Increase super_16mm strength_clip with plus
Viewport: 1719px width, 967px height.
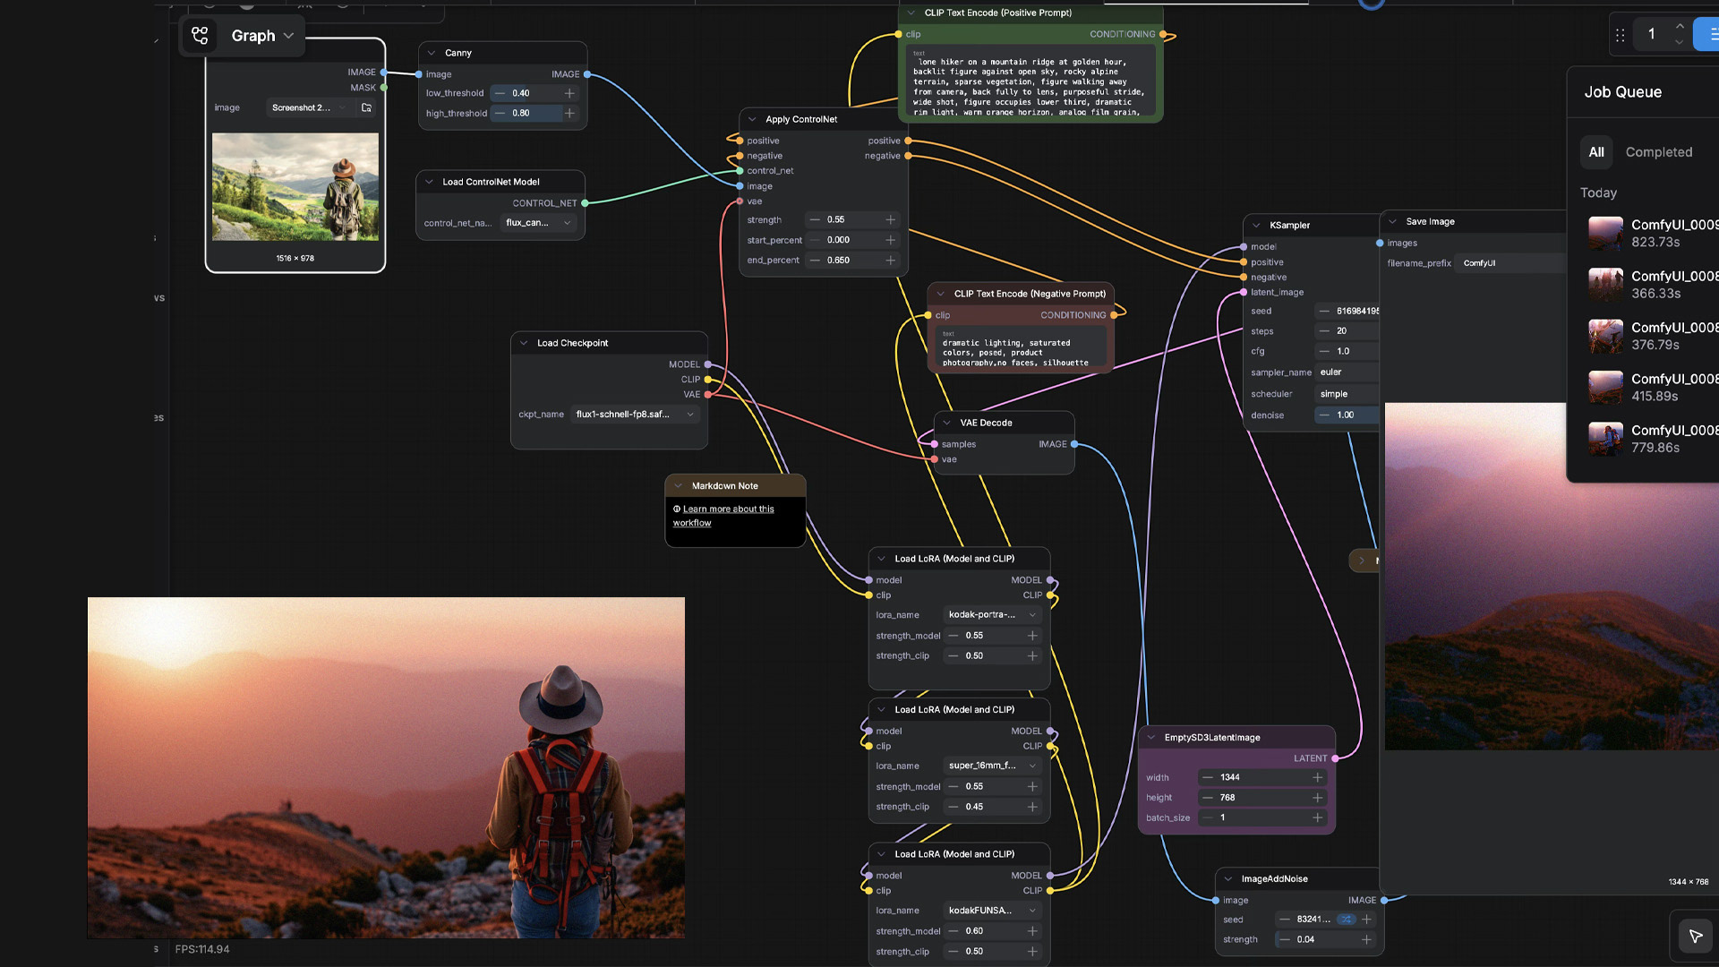1032,807
